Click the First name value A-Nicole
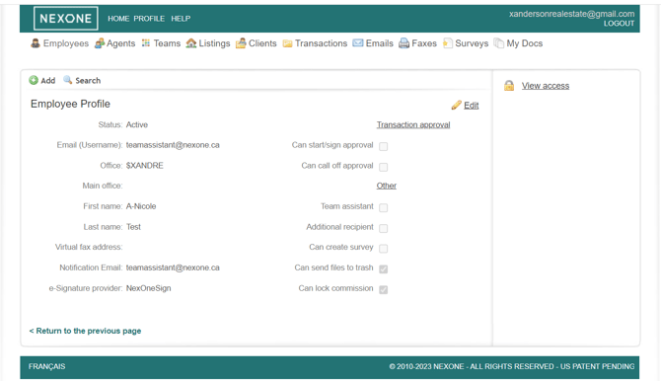The image size is (661, 381). pyautogui.click(x=141, y=206)
